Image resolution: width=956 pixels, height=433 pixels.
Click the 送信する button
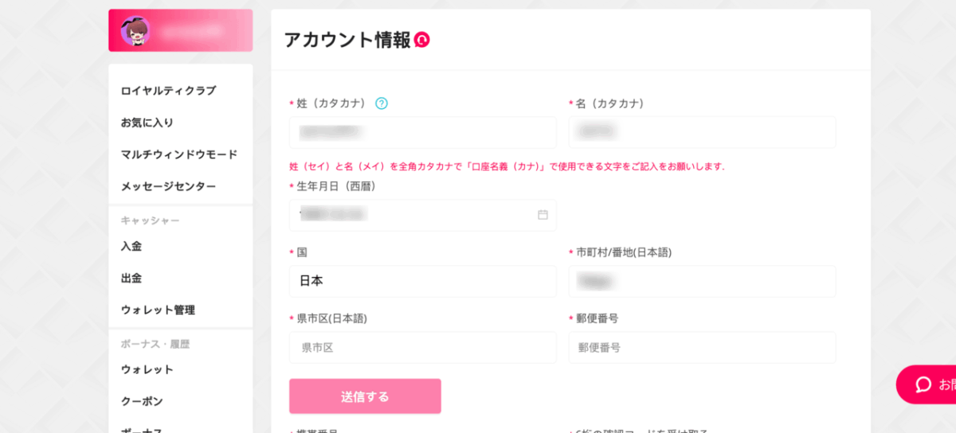[x=365, y=396]
